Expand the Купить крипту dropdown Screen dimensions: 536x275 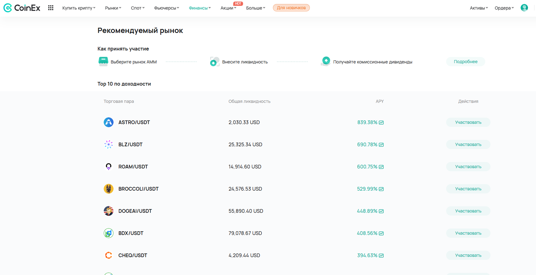pos(79,8)
